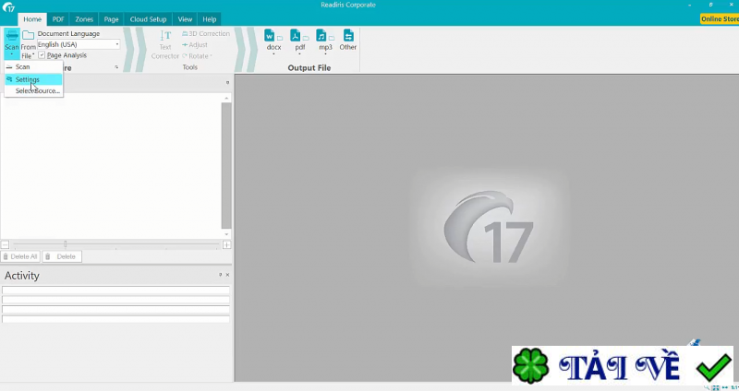The image size is (739, 391).
Task: Click the pages panel vertical scrollbar
Action: point(226,165)
